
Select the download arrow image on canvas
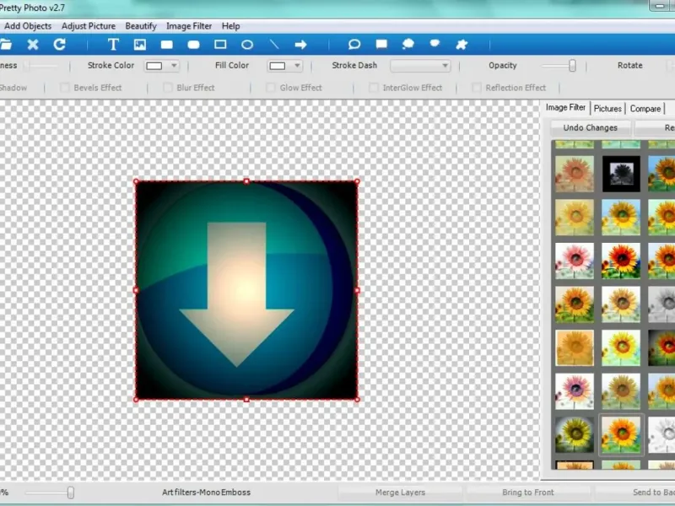pyautogui.click(x=246, y=290)
